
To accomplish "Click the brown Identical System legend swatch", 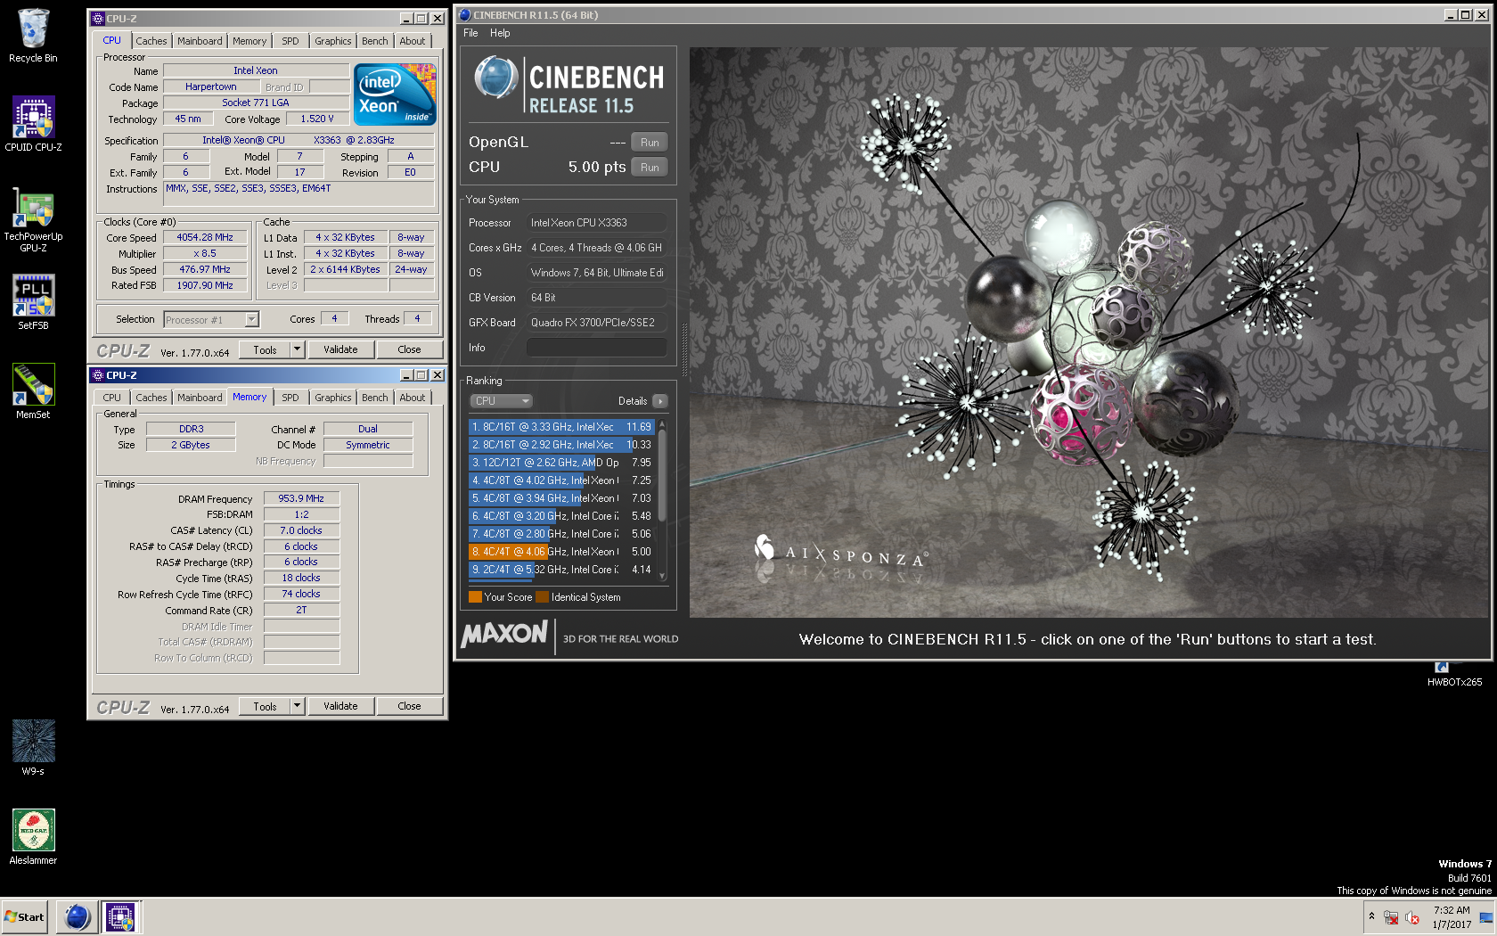I will [x=542, y=597].
